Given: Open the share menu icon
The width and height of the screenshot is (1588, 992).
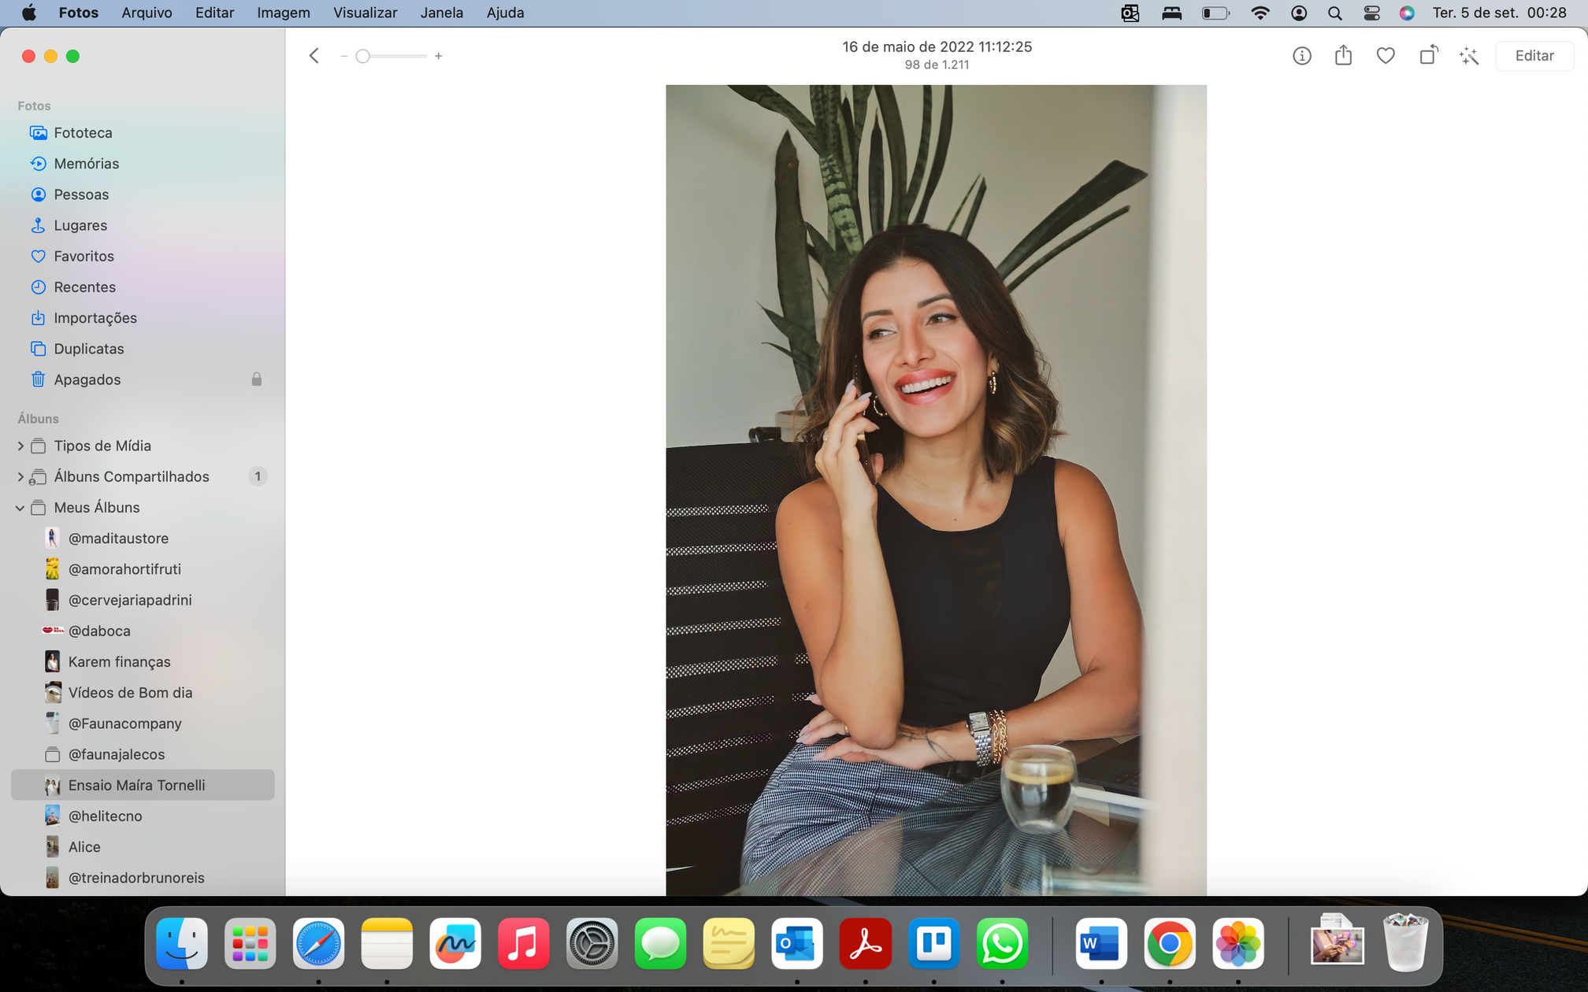Looking at the screenshot, I should point(1343,55).
